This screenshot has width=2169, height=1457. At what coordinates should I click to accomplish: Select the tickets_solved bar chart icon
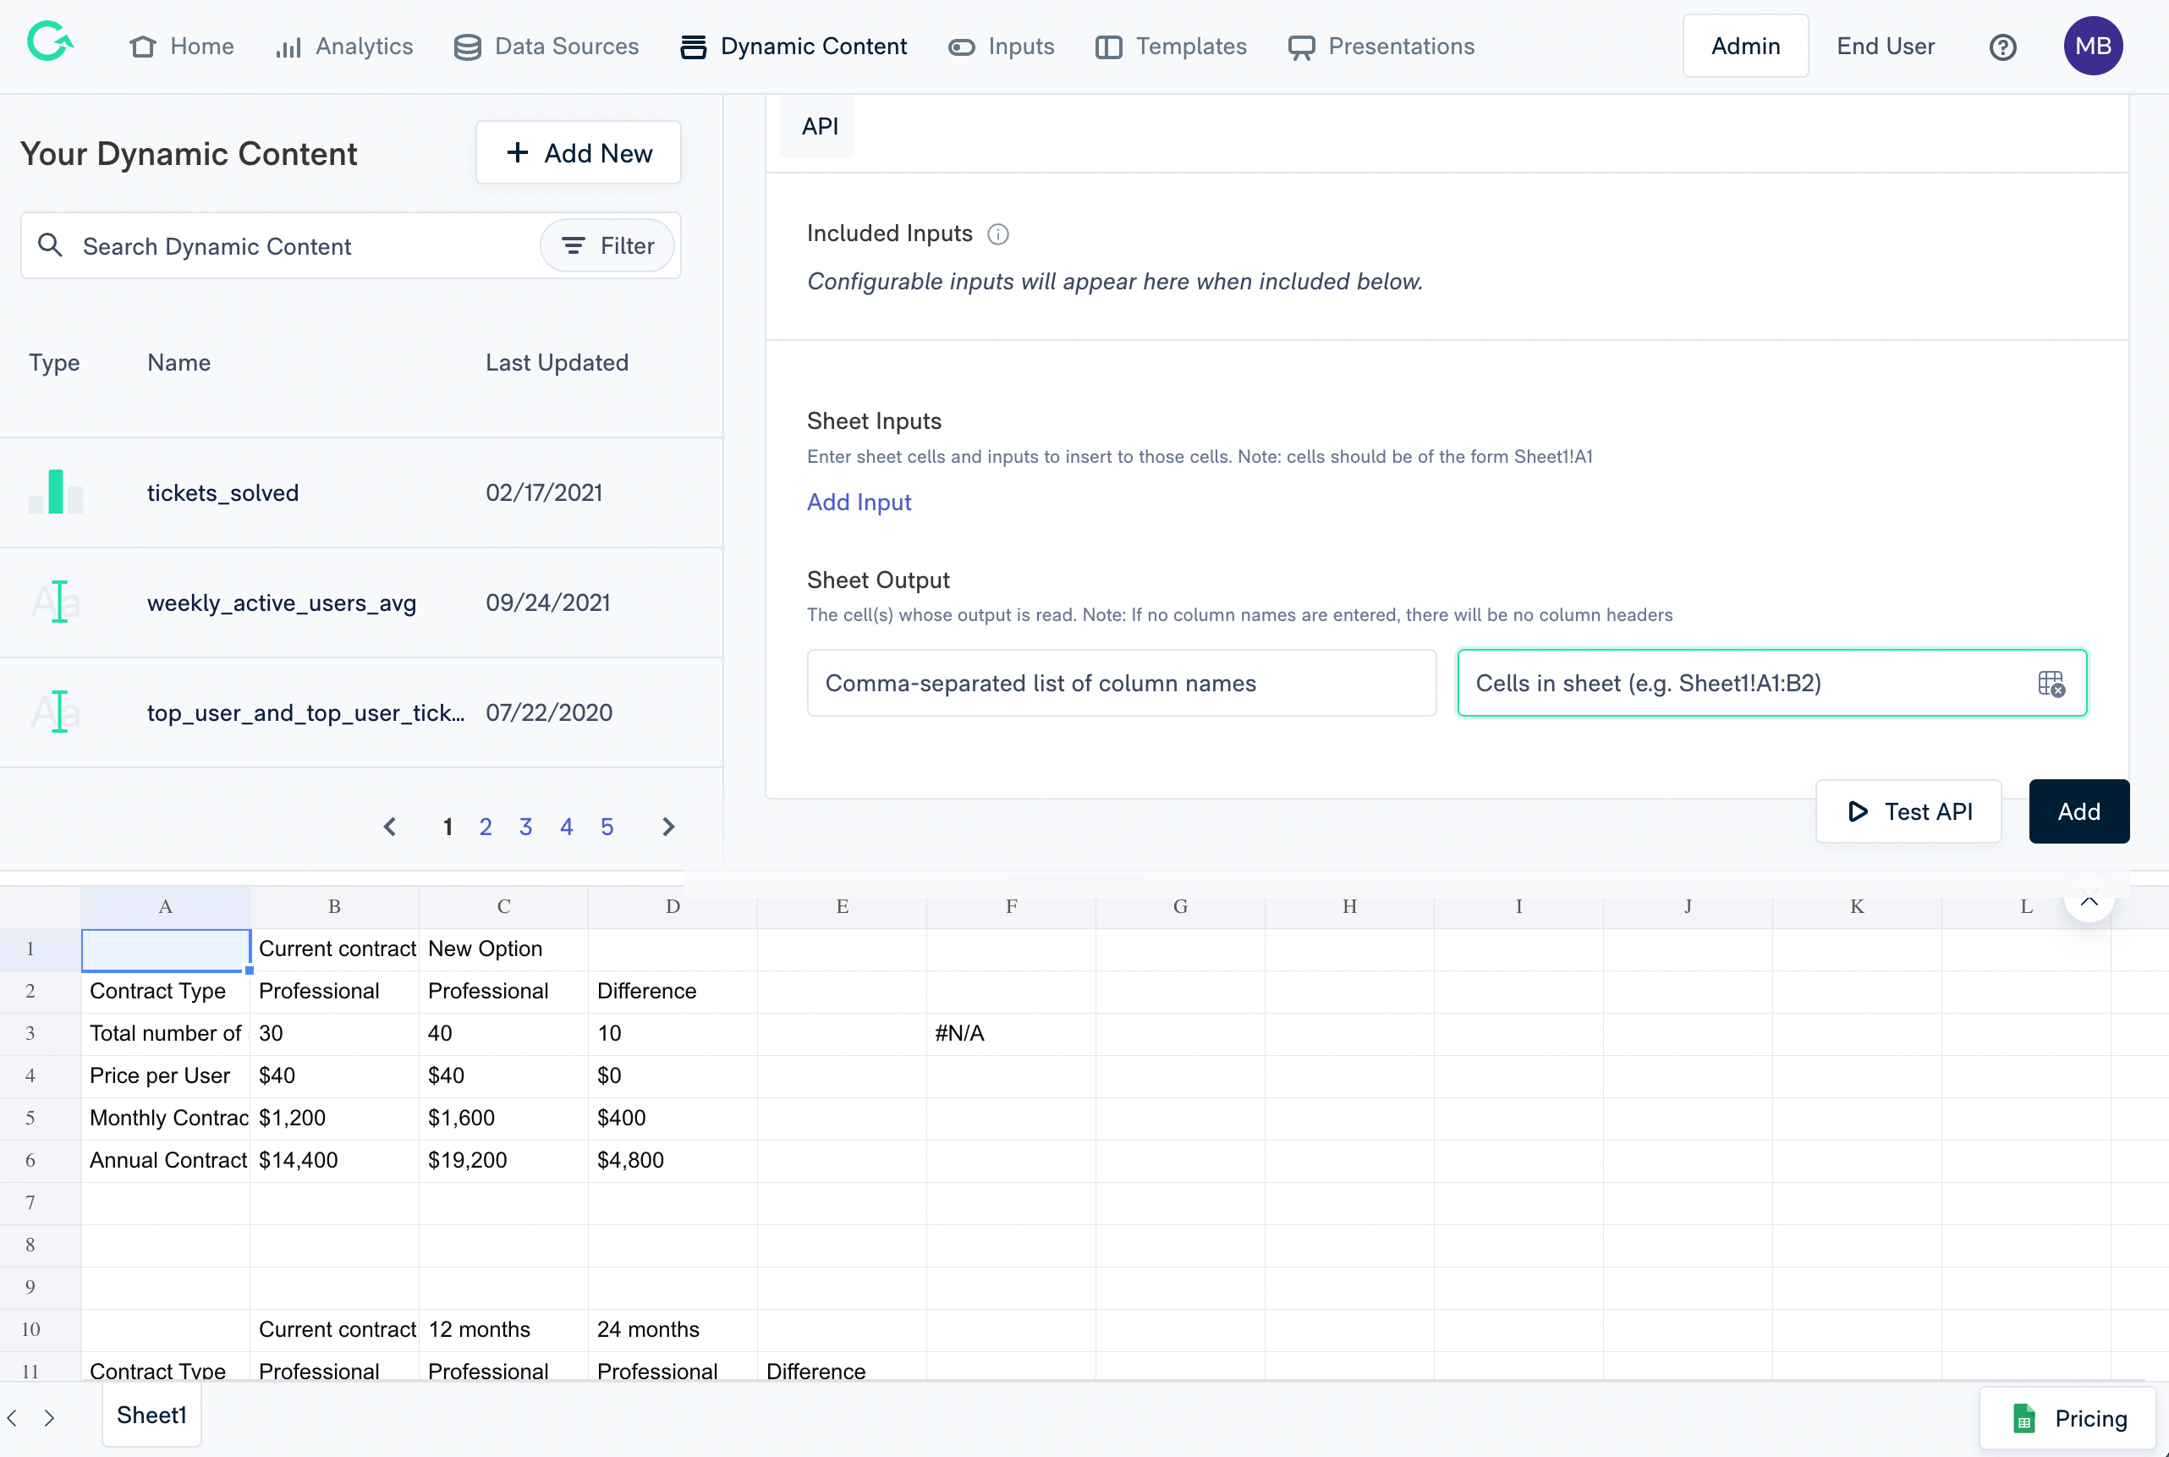[56, 492]
